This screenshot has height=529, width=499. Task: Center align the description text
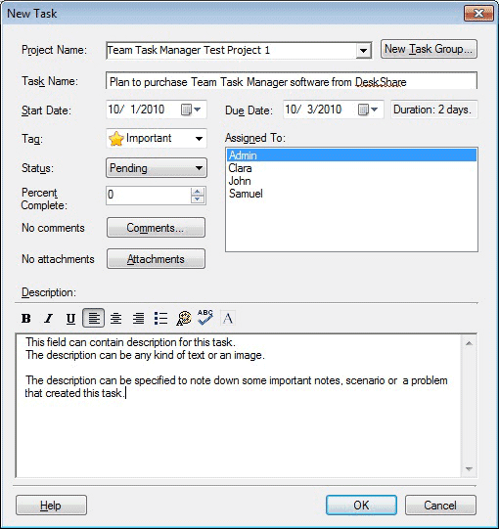click(x=115, y=318)
